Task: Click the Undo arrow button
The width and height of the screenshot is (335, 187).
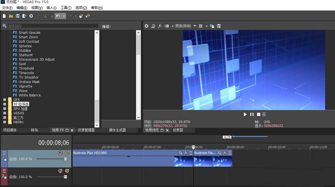Action: [x=58, y=16]
